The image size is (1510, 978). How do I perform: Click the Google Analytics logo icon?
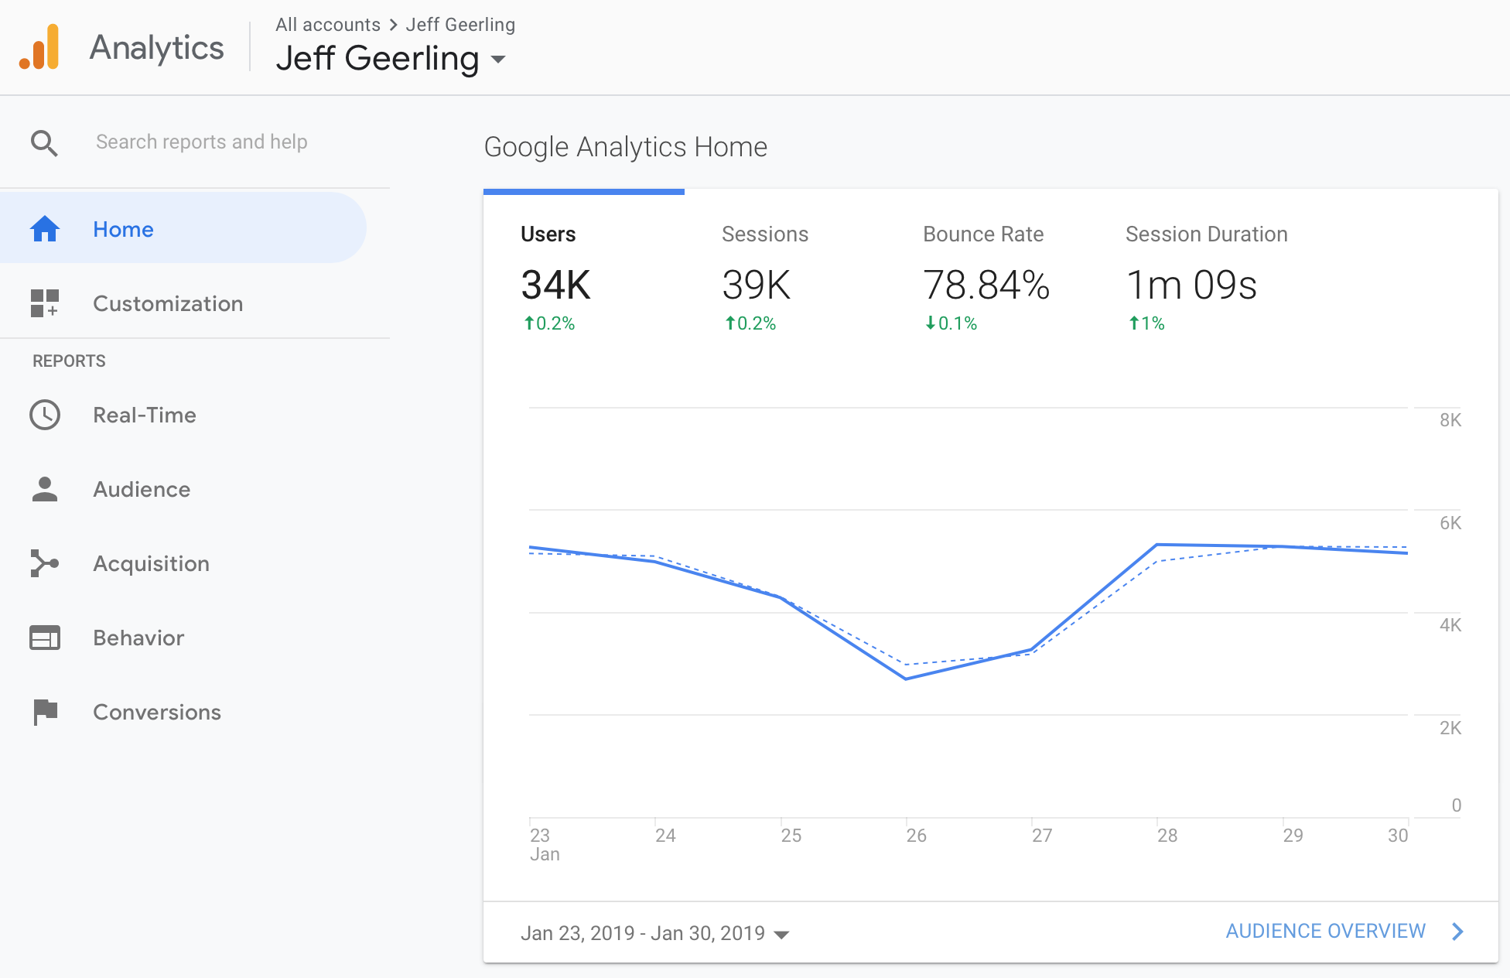[39, 48]
